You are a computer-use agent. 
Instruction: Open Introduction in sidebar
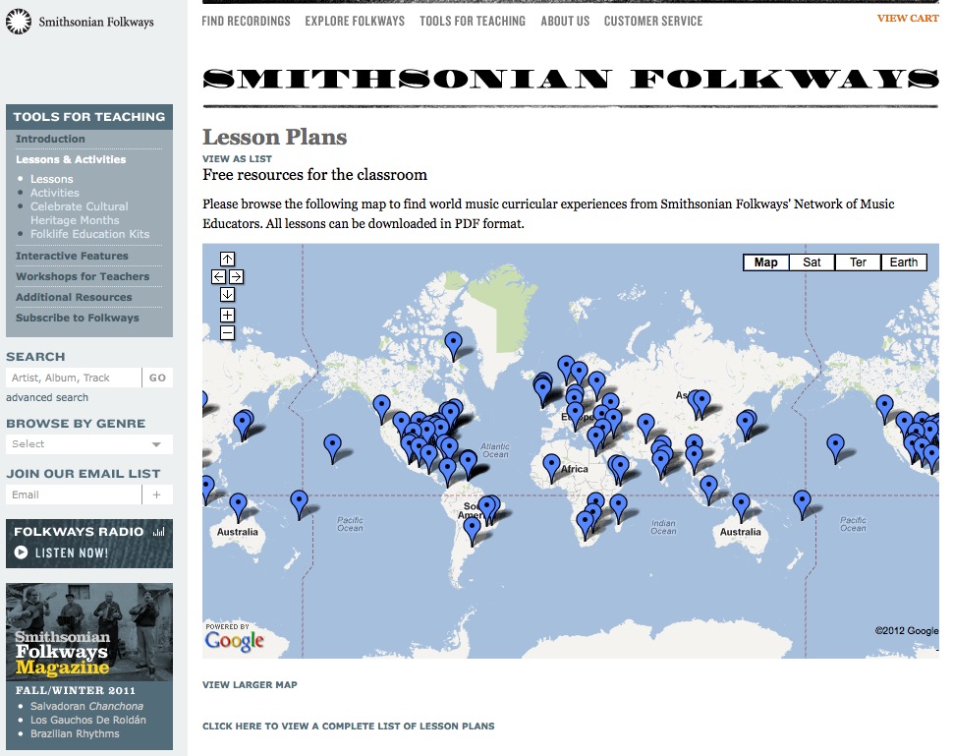coord(50,139)
